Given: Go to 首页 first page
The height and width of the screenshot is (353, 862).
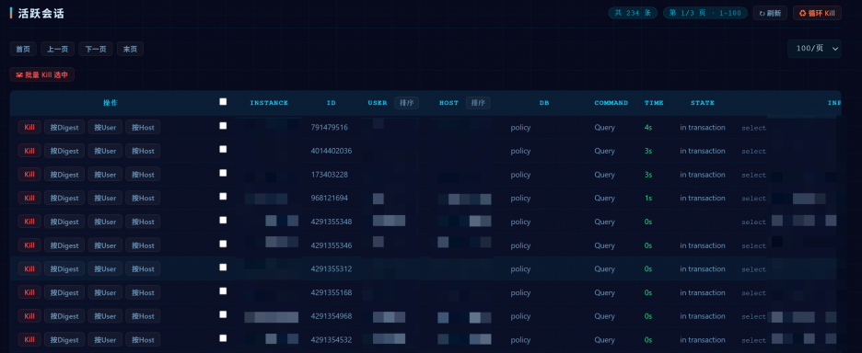Looking at the screenshot, I should (23, 49).
